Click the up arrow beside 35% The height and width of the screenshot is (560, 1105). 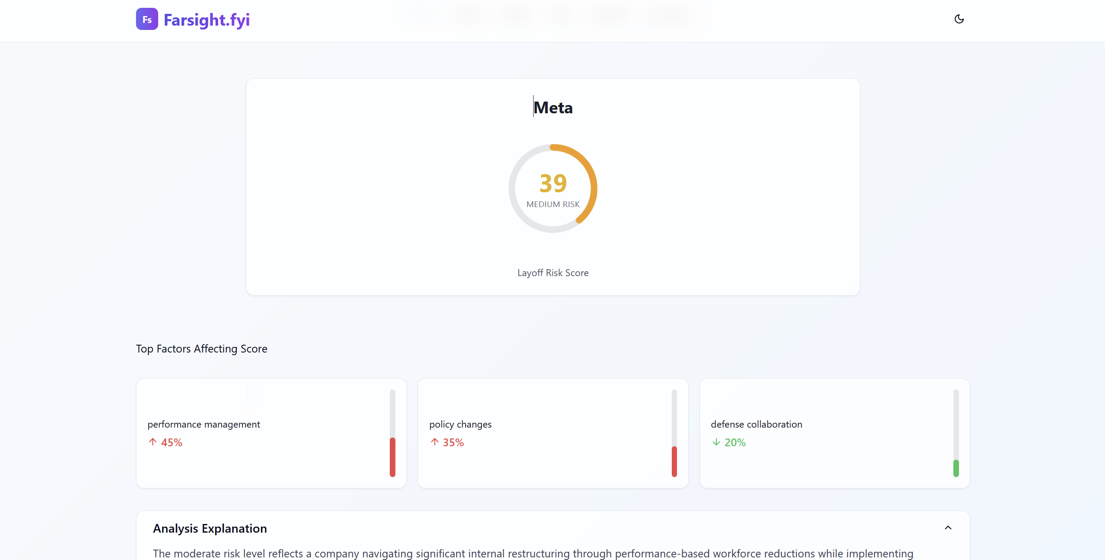[435, 442]
